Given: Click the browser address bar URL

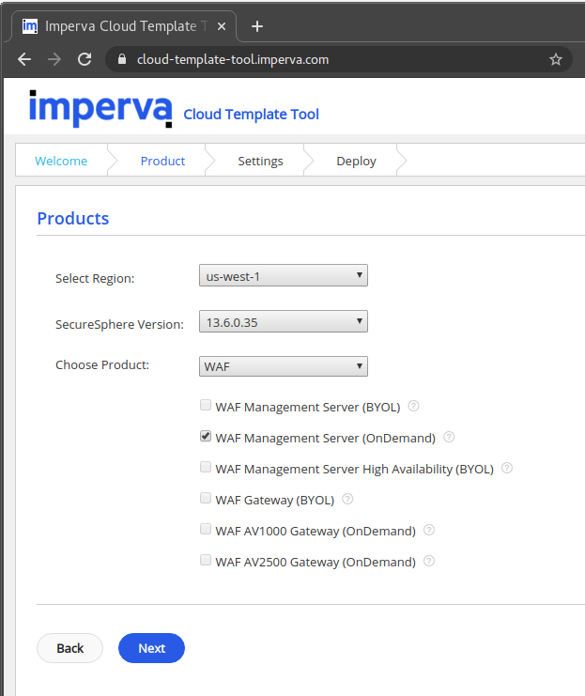Looking at the screenshot, I should pyautogui.click(x=233, y=59).
